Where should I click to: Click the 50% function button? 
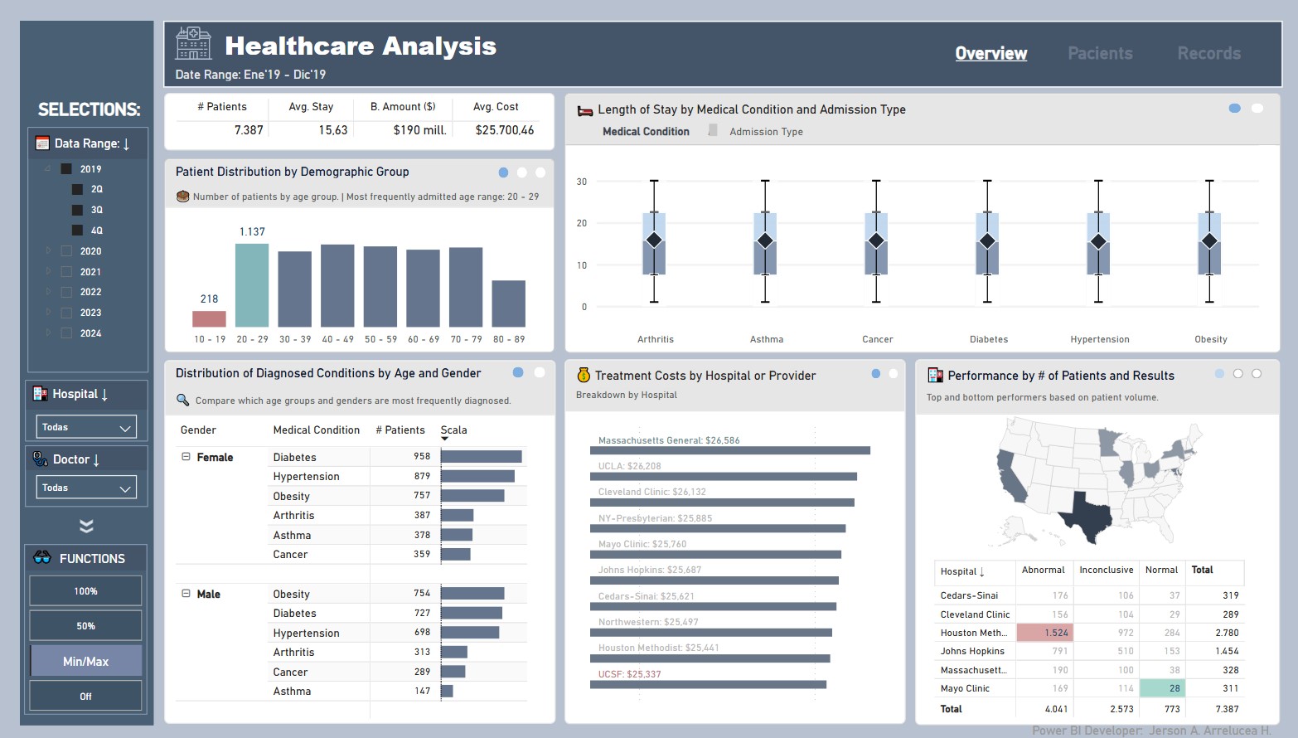point(85,626)
